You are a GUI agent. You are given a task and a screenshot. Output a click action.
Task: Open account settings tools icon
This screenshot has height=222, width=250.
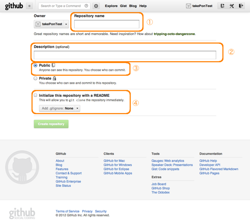coord(232,6)
